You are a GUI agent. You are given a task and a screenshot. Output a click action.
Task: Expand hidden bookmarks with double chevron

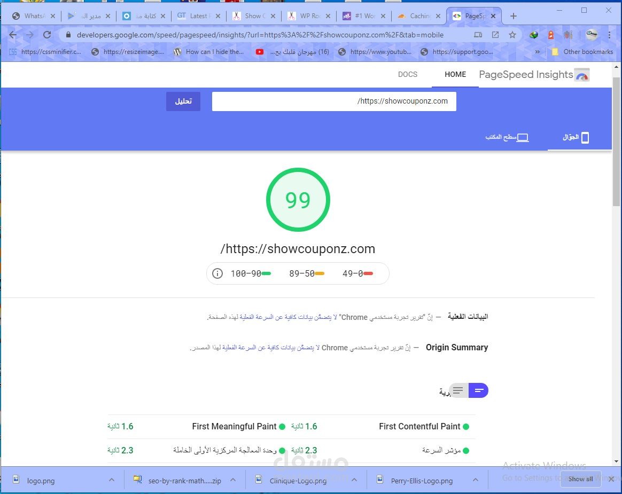(538, 52)
